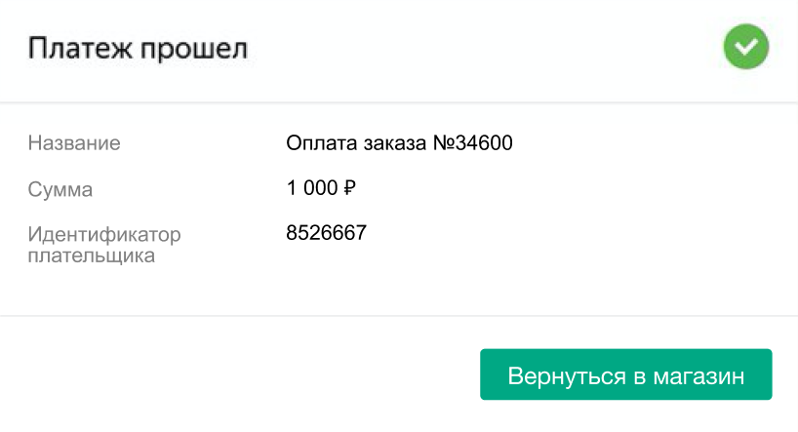Click the Сумма field label

click(x=60, y=189)
